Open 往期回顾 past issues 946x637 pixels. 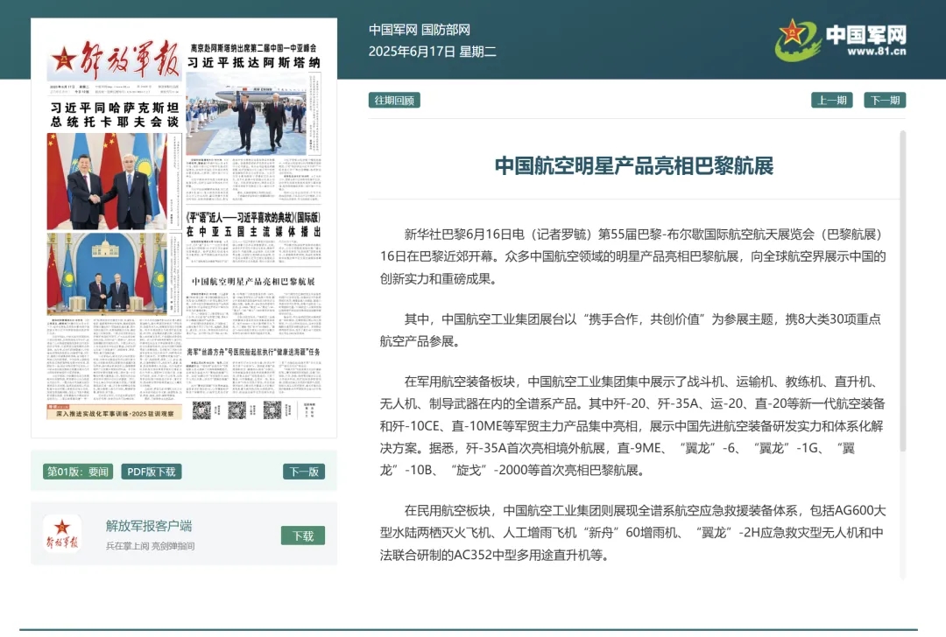(394, 100)
